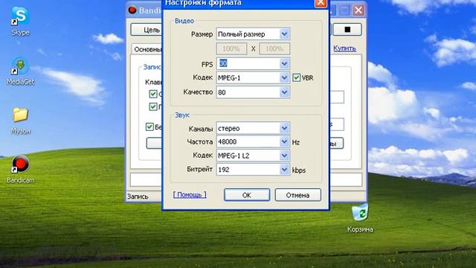Toggle the VBR checkbox
The height and width of the screenshot is (268, 476).
point(297,77)
